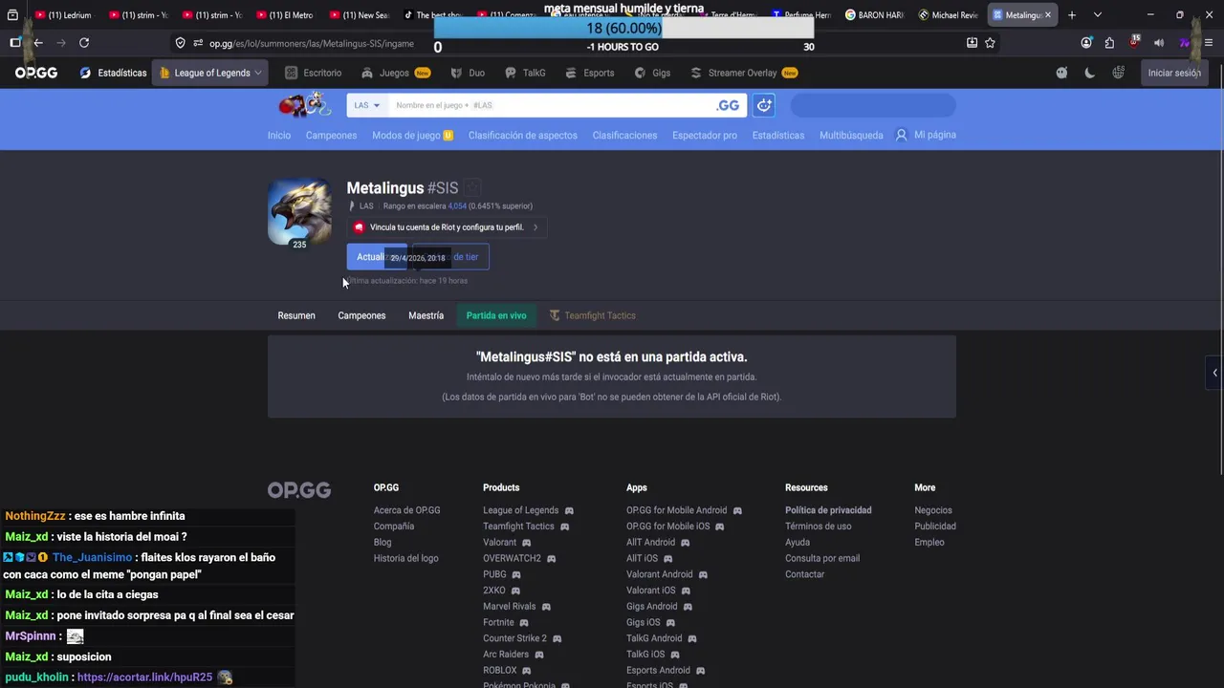The width and height of the screenshot is (1224, 688).
Task: Open Campeones in the blue nav
Action: [x=331, y=135]
